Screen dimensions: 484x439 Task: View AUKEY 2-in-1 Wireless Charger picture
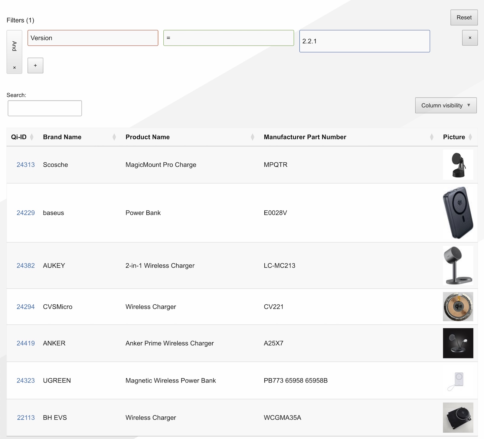click(x=458, y=265)
